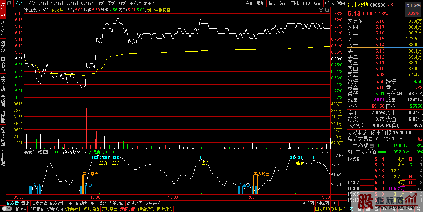Image resolution: width=423 pixels, height=212 pixels.
Task: Switch to the 1分钟 chart period
Action: click(31, 3)
